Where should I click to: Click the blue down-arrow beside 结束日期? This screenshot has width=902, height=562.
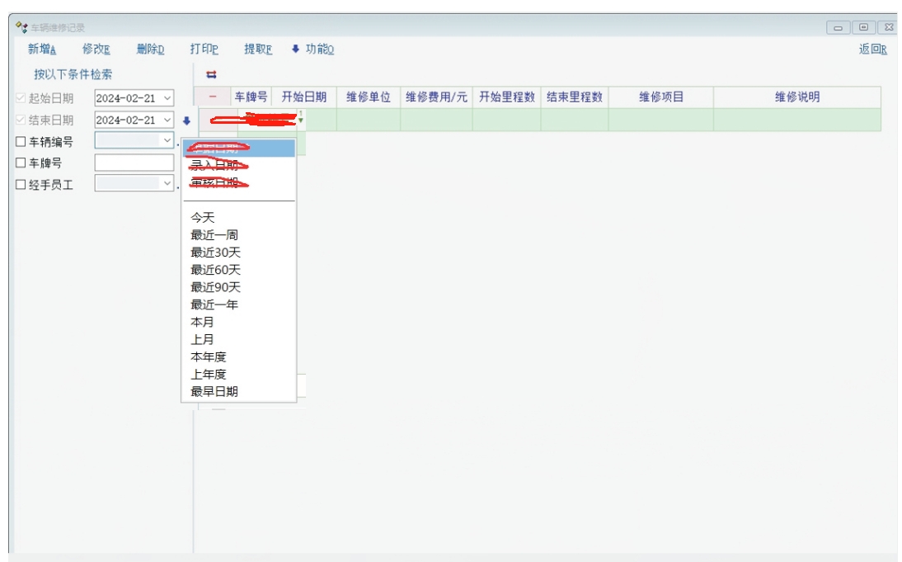(x=186, y=120)
